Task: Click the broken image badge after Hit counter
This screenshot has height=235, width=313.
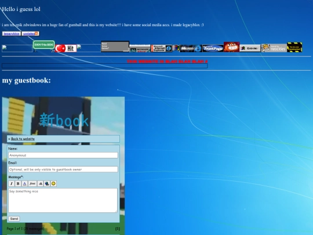Action: (89, 48)
